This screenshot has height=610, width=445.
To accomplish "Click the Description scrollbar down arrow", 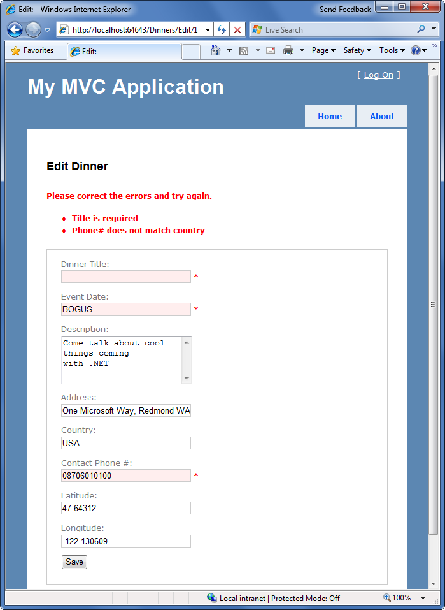I will [187, 379].
